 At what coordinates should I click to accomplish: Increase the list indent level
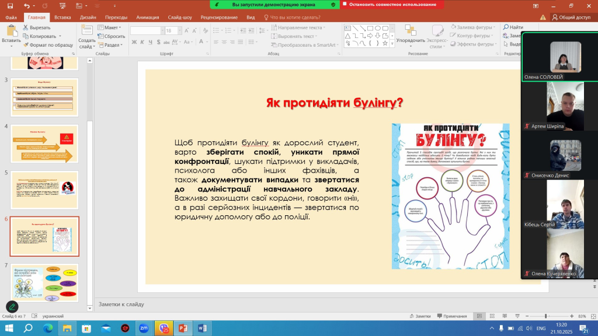coord(251,30)
